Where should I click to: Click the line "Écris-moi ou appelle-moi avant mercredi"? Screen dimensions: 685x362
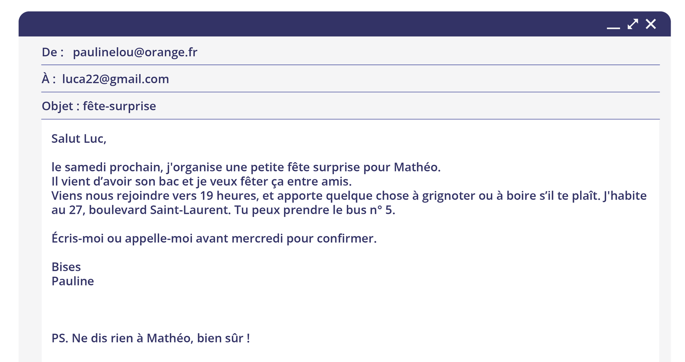tap(214, 238)
